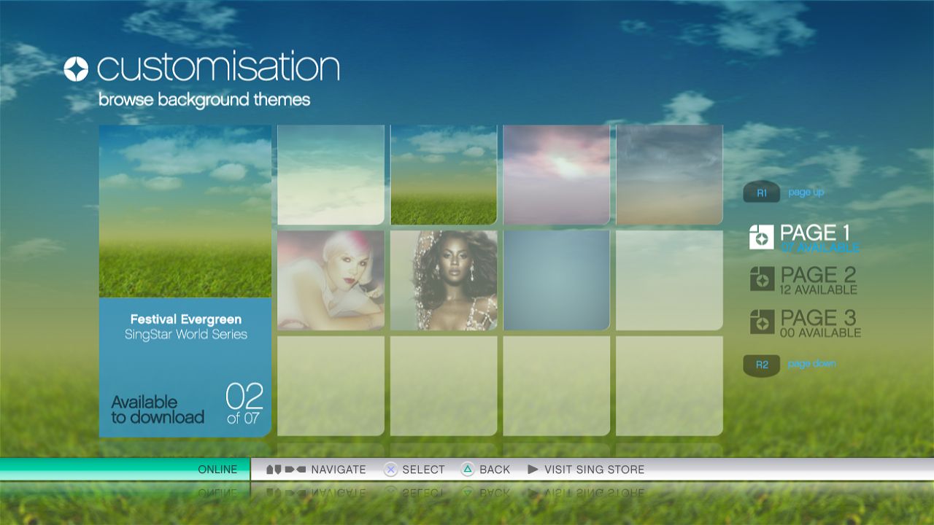934x525 pixels.
Task: Select the plain blue gradient theme tile
Action: pyautogui.click(x=556, y=281)
